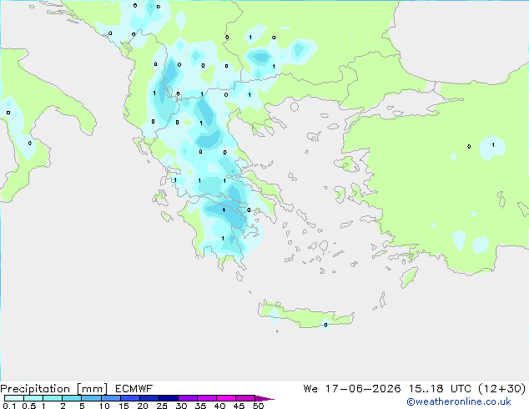
Task: Click the "15..18 UTC" time range text
Action: point(440,389)
